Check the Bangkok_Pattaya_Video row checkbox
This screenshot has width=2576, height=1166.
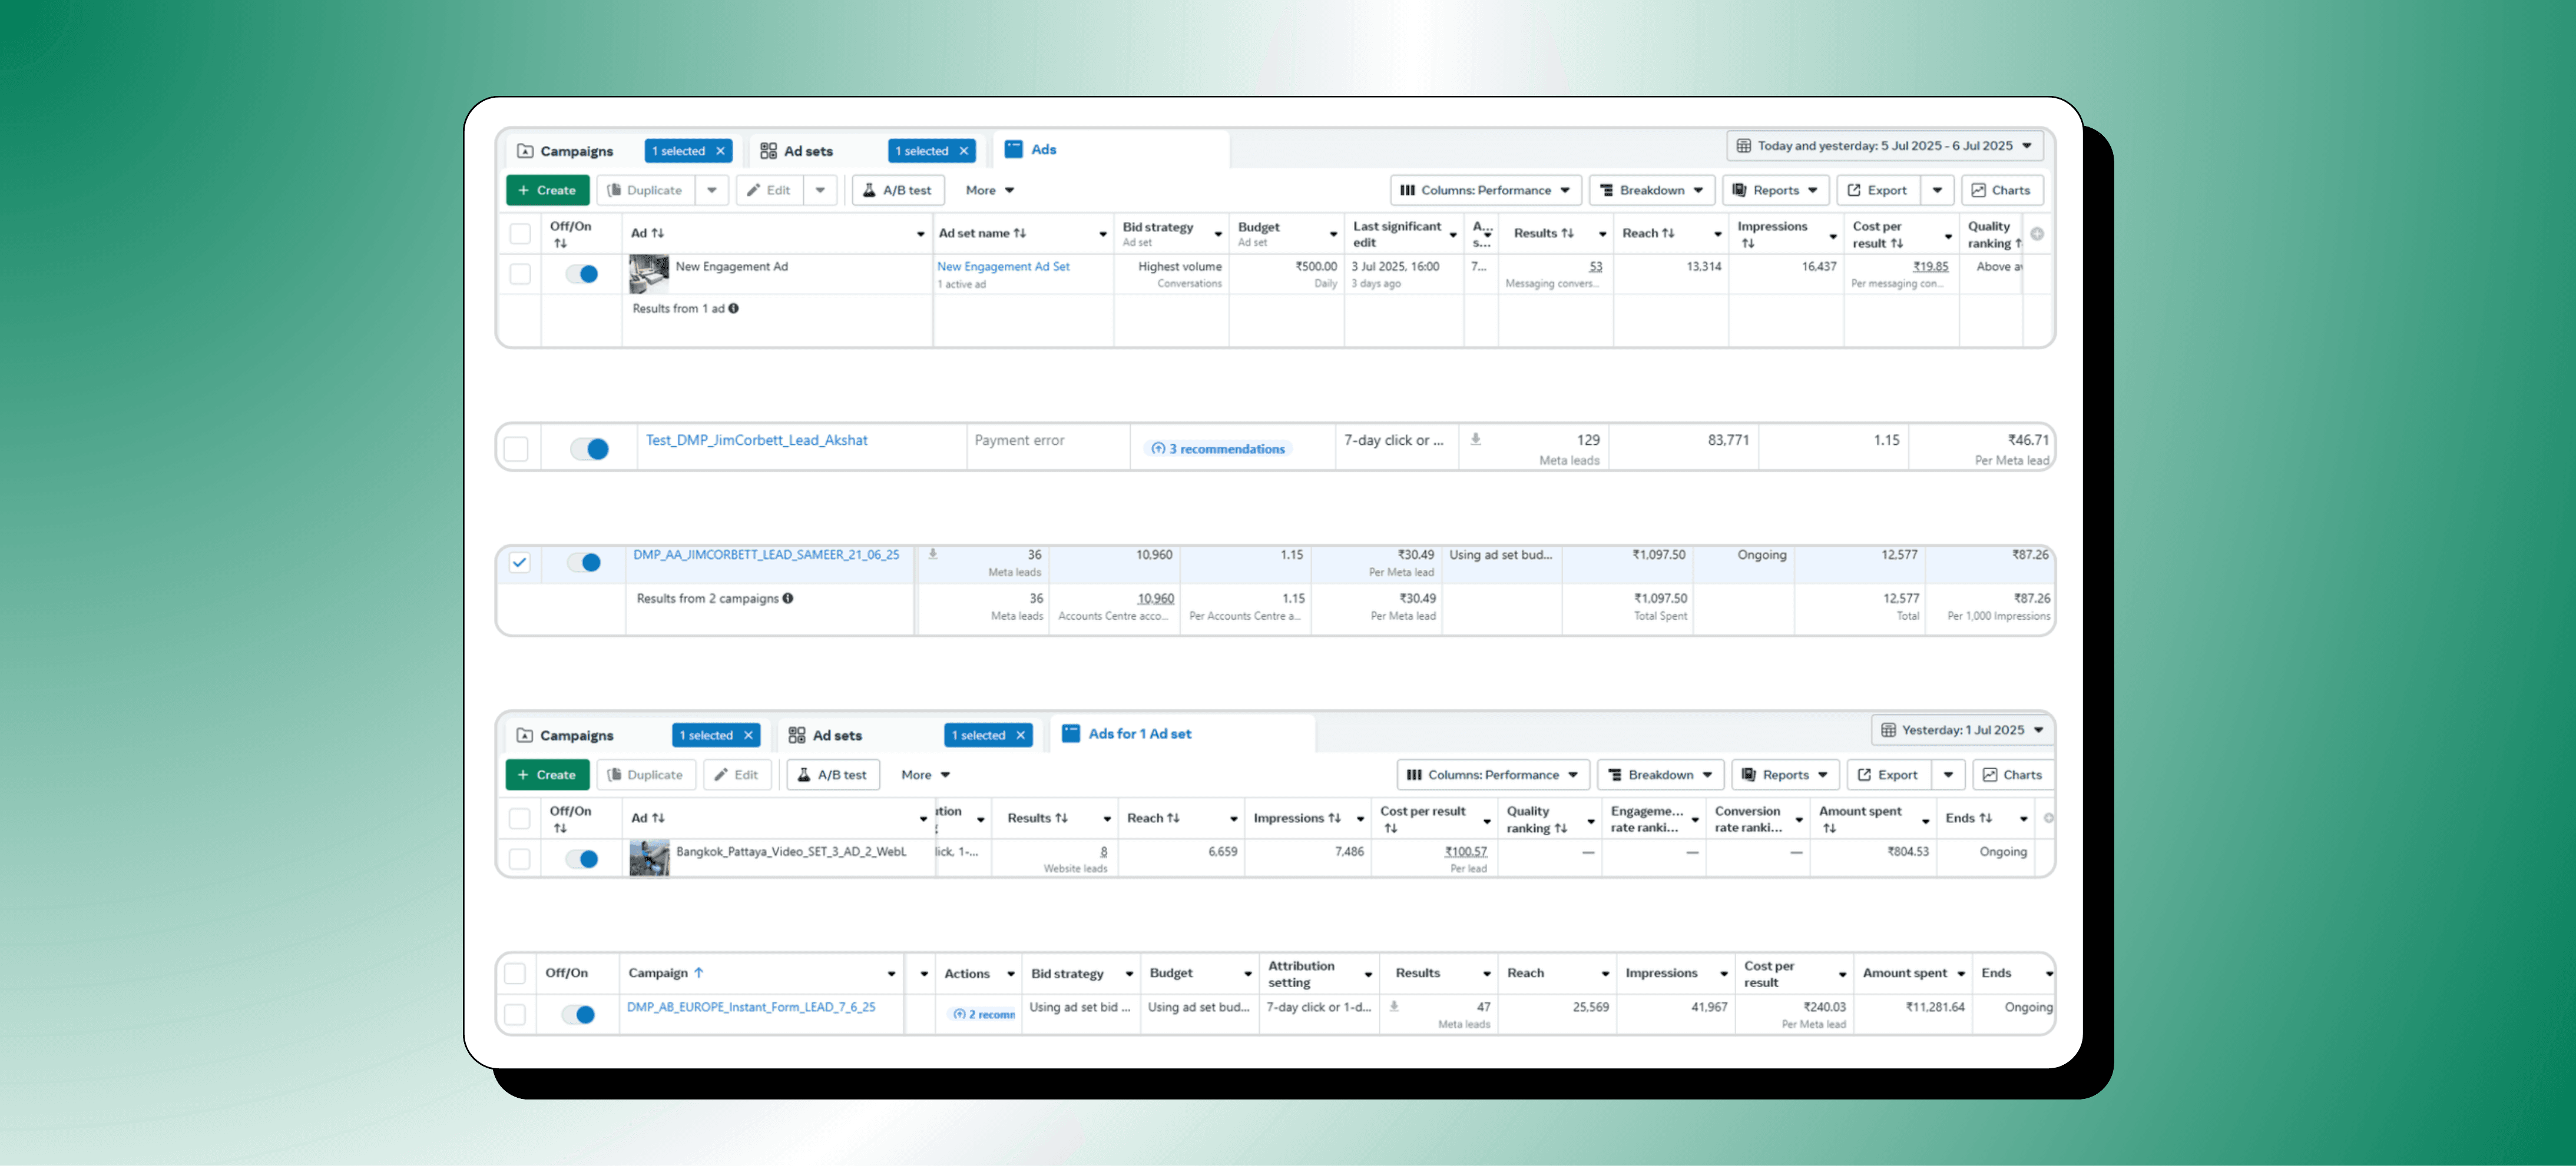coord(520,859)
